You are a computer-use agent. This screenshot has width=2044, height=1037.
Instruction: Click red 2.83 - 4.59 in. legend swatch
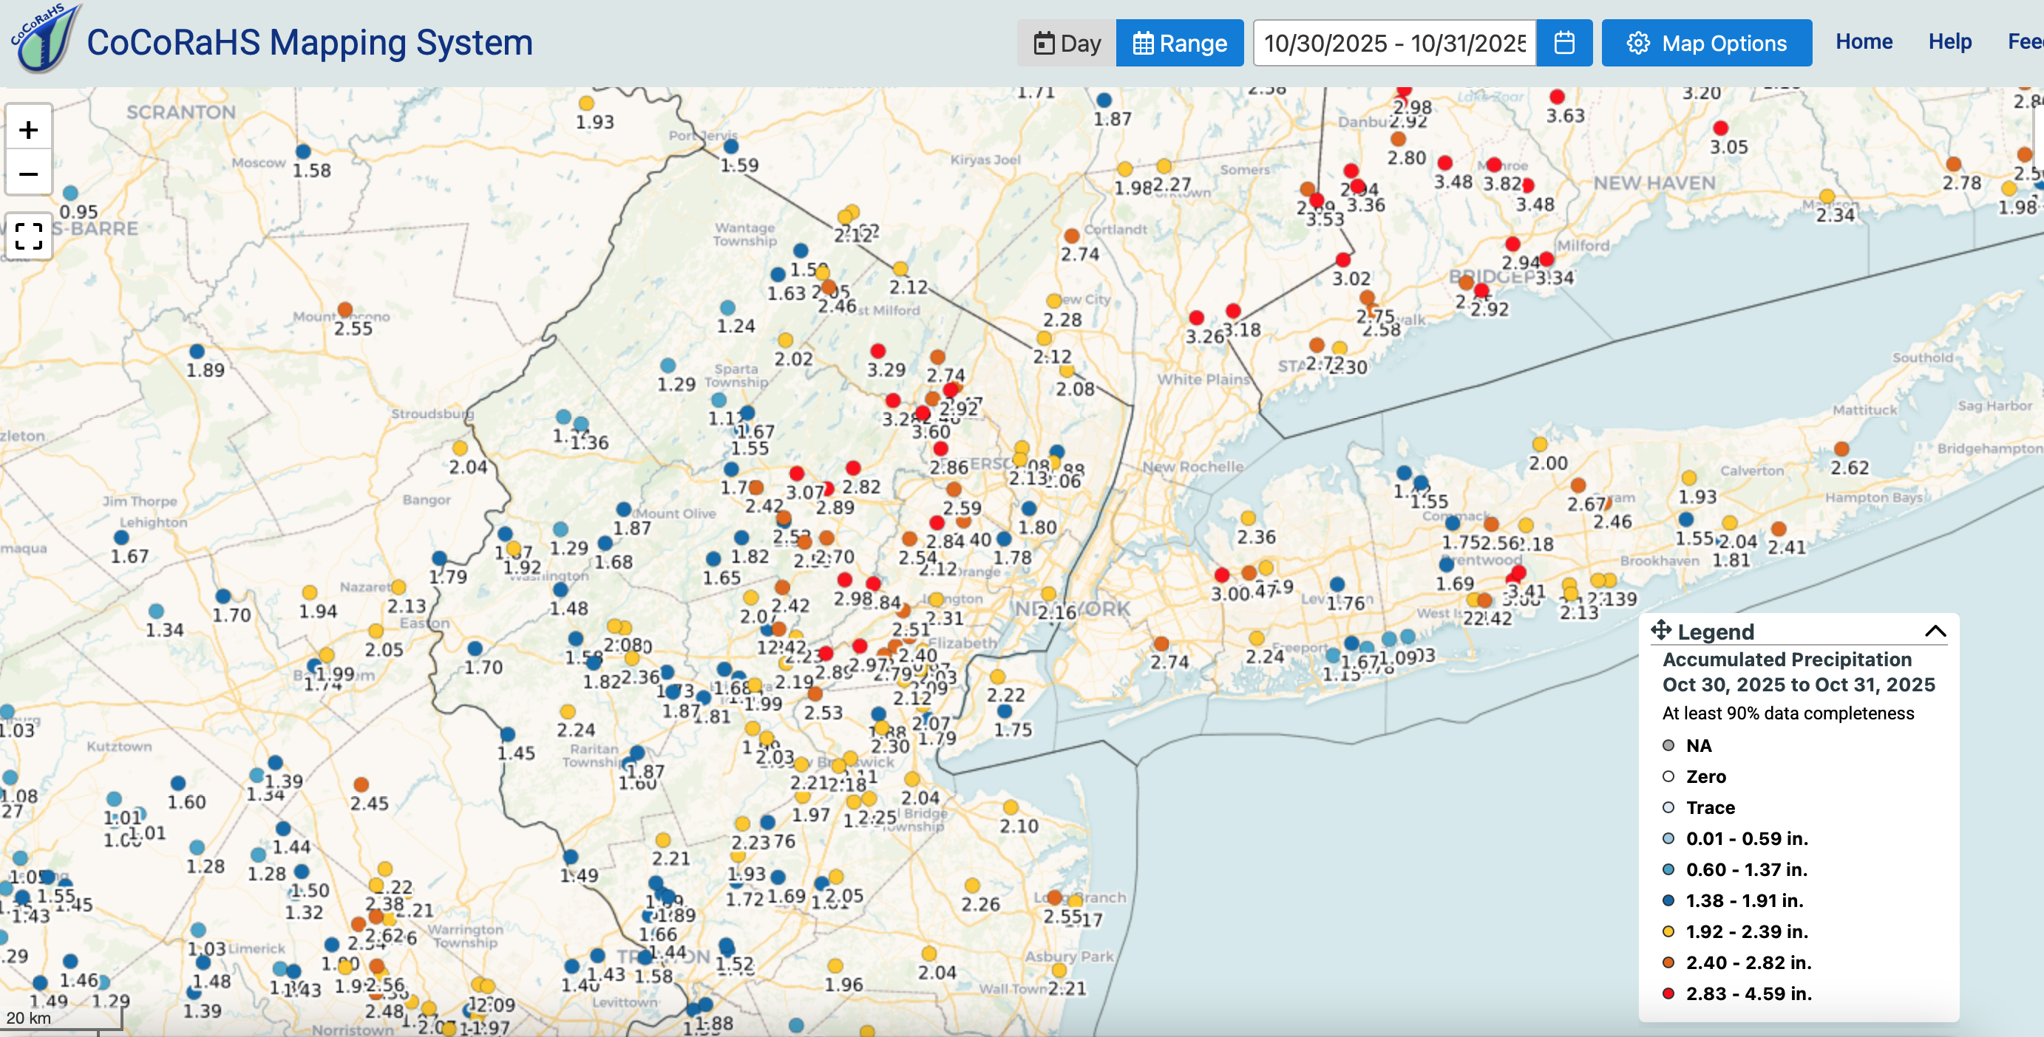click(x=1668, y=993)
